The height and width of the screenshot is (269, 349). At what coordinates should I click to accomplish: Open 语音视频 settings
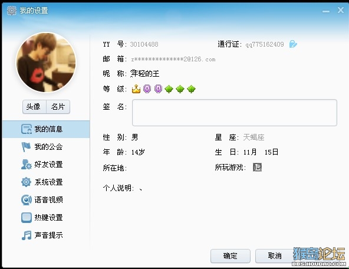(x=46, y=200)
